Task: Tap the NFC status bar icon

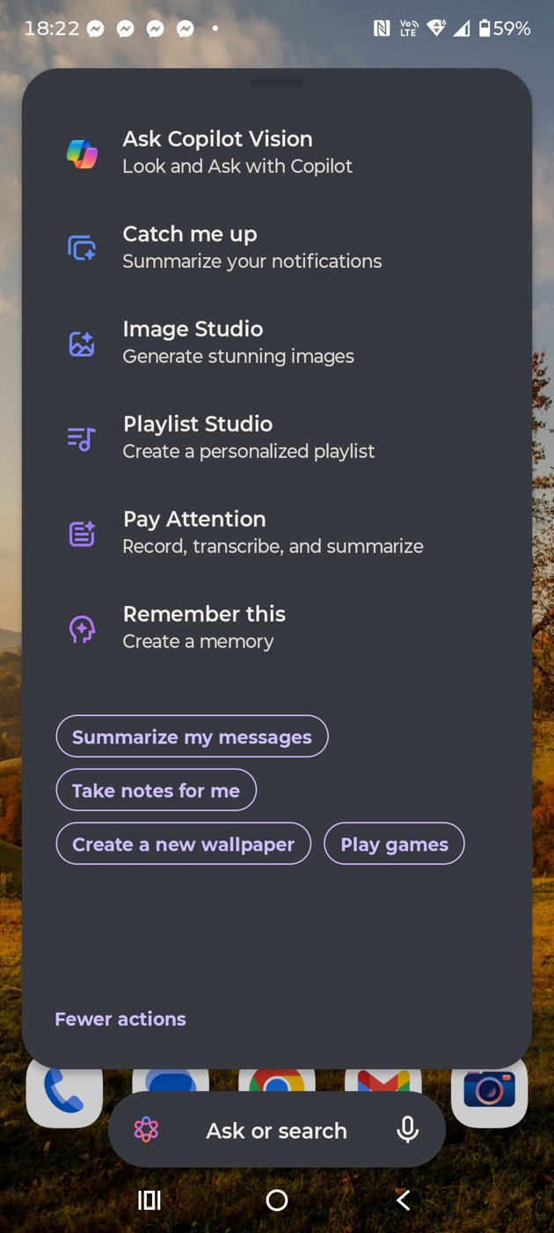Action: point(382,28)
